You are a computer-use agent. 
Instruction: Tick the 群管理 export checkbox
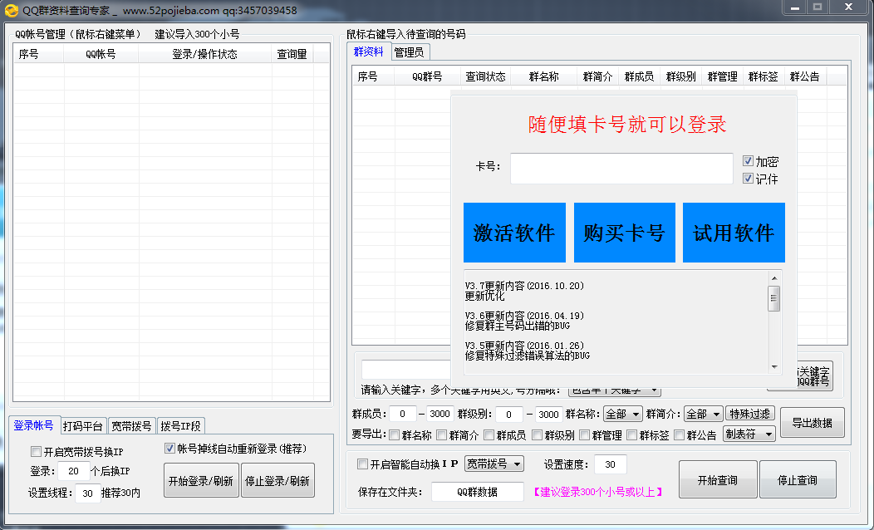pos(585,434)
